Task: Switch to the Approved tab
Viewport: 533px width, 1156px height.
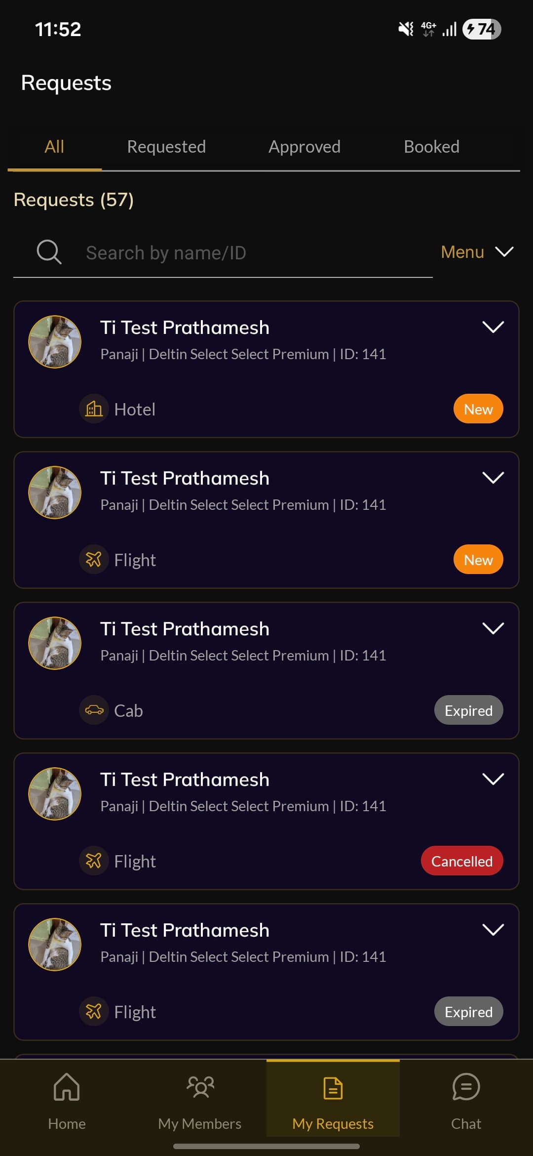Action: [x=305, y=147]
